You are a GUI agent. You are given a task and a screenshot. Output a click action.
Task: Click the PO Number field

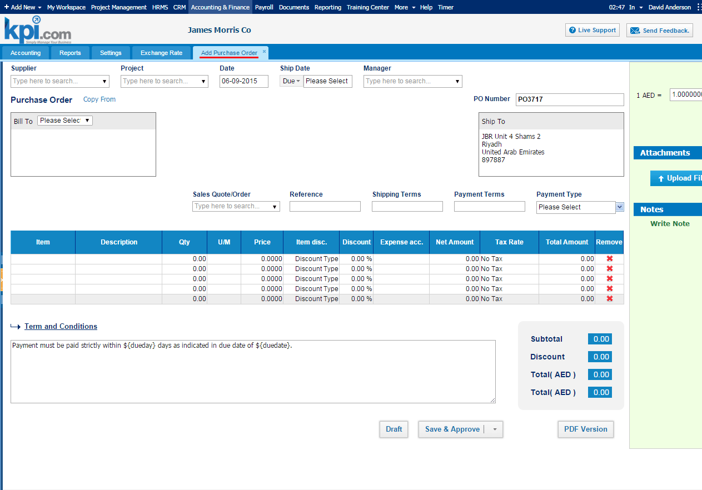(570, 99)
